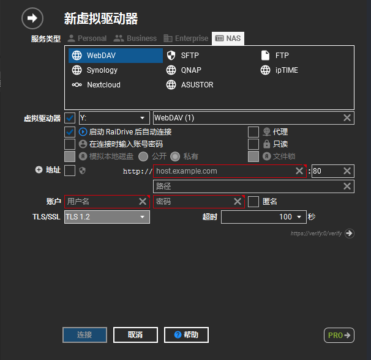Image resolution: width=371 pixels, height=360 pixels.
Task: Click the verify URL arrow icon
Action: coord(350,233)
